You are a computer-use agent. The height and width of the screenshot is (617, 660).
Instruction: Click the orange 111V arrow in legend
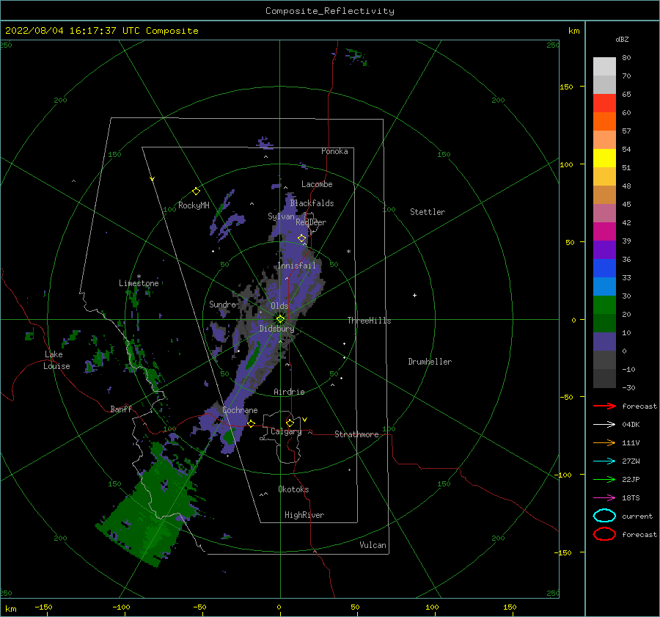tap(604, 442)
